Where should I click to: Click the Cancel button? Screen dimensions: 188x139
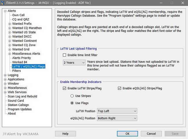(x=151, y=134)
